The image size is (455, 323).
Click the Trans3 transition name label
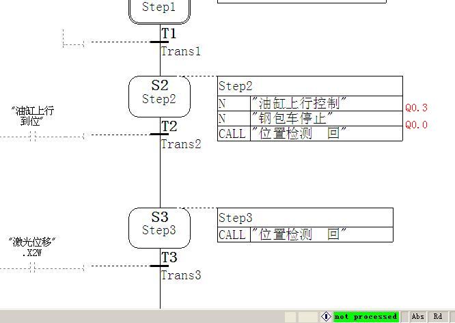point(181,276)
